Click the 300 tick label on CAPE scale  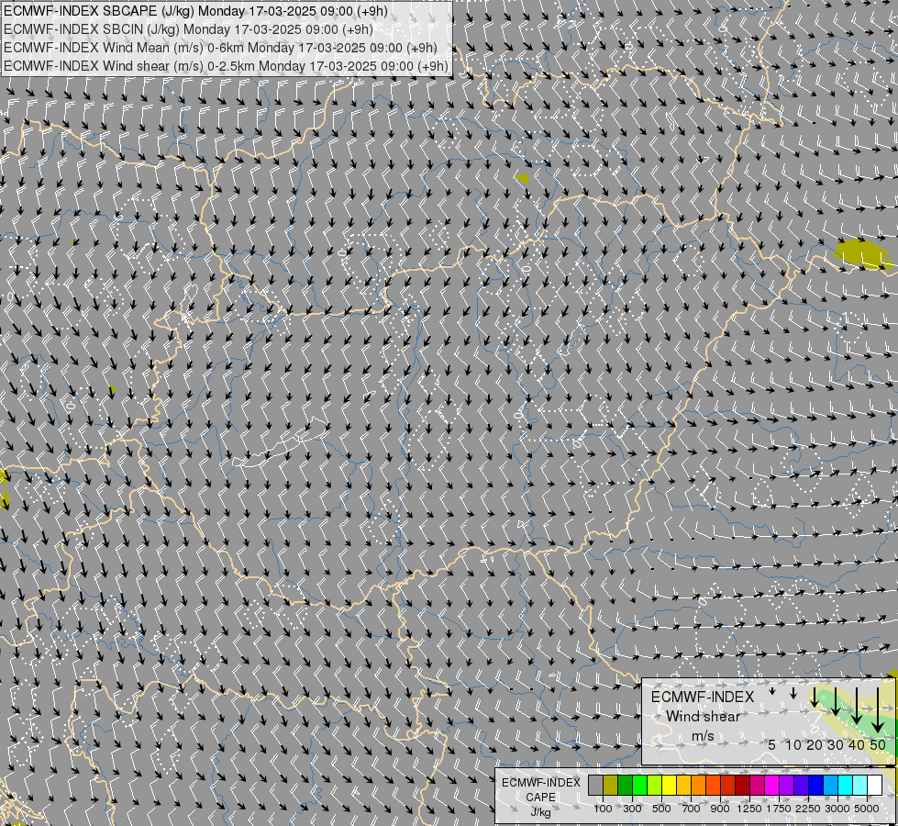(x=632, y=809)
